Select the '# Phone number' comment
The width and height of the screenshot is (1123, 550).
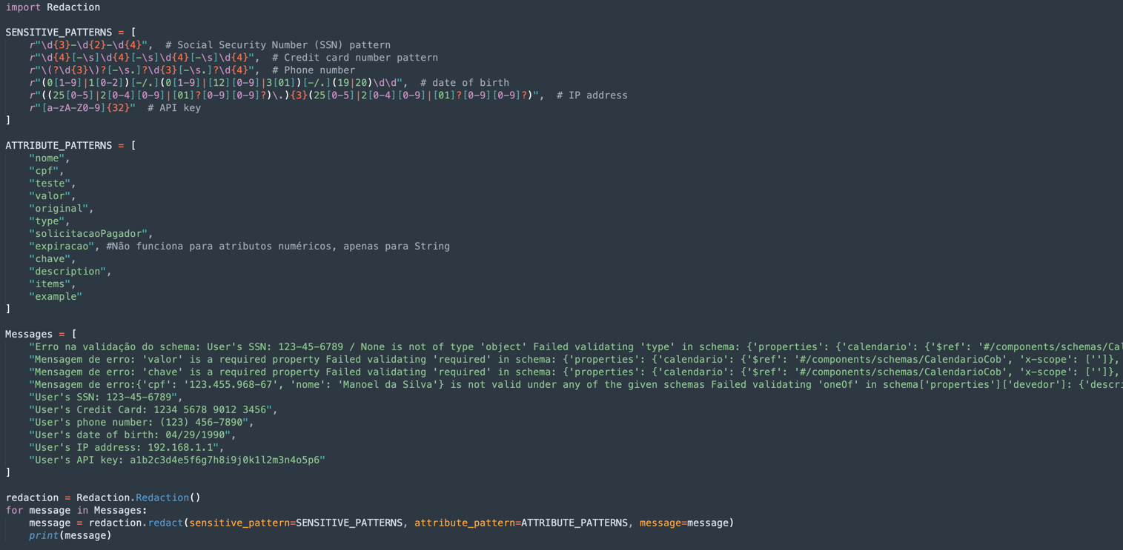[x=313, y=70]
